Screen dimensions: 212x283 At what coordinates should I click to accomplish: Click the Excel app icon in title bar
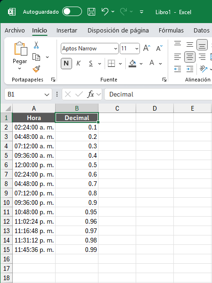point(12,12)
